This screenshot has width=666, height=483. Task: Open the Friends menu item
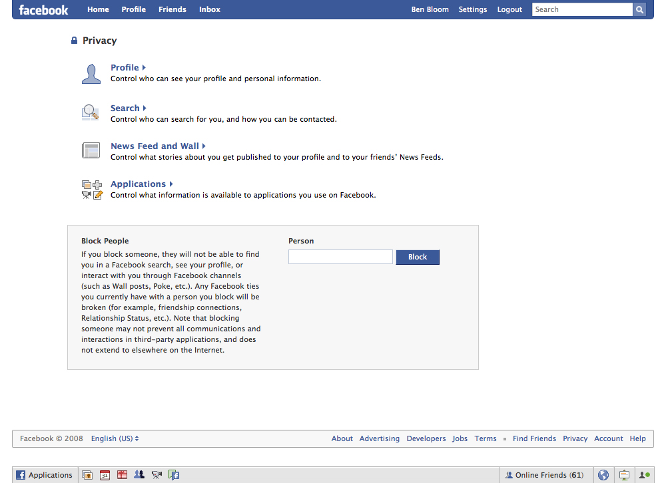click(172, 9)
